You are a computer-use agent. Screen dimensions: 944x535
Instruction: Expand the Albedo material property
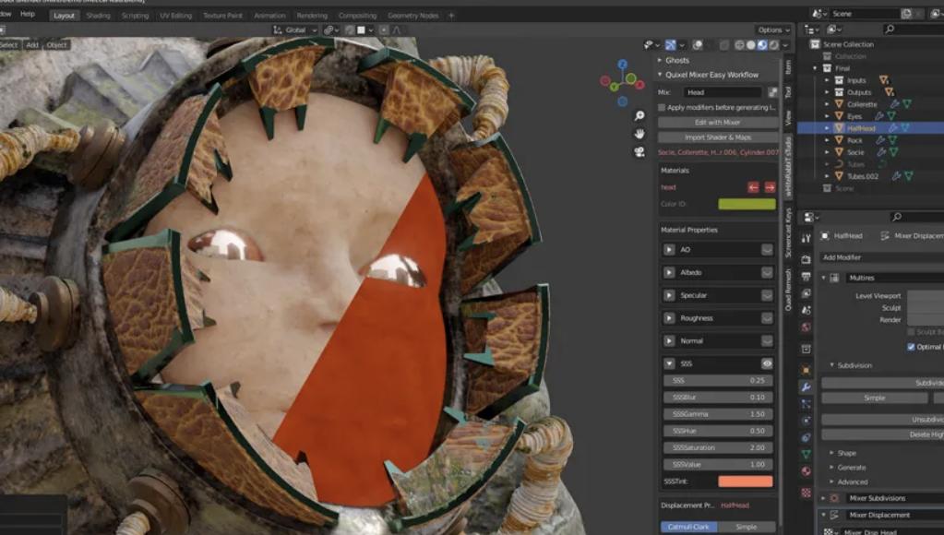point(669,273)
